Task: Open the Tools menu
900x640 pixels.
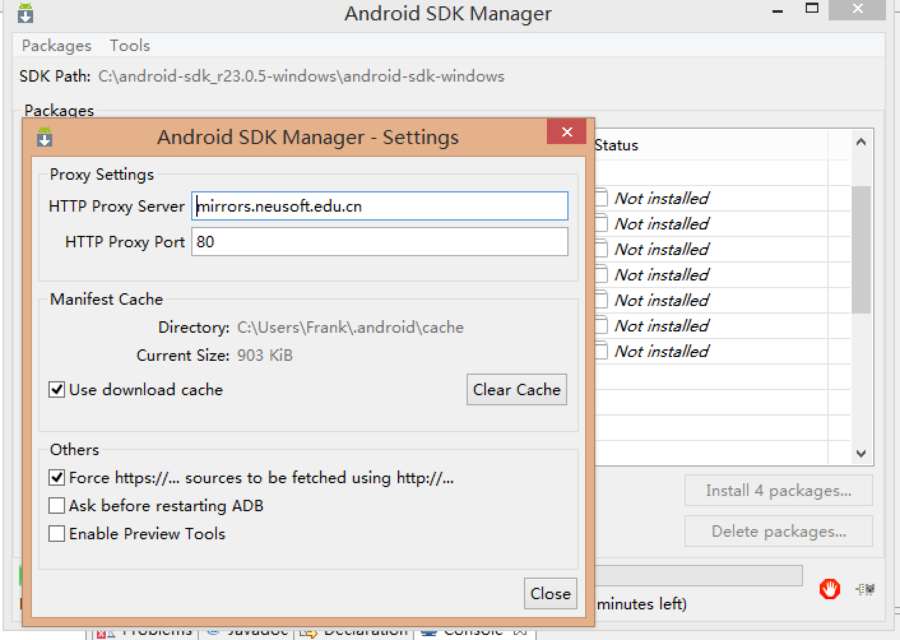Action: click(x=130, y=46)
